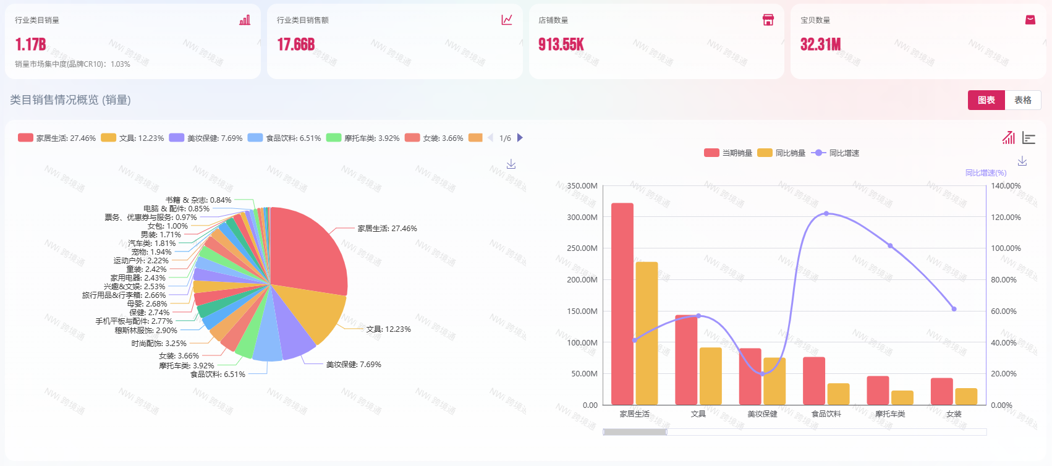Screen dimensions: 1052x466
Task: Toggle 同比销量 series in bar chart legend
Action: point(782,153)
